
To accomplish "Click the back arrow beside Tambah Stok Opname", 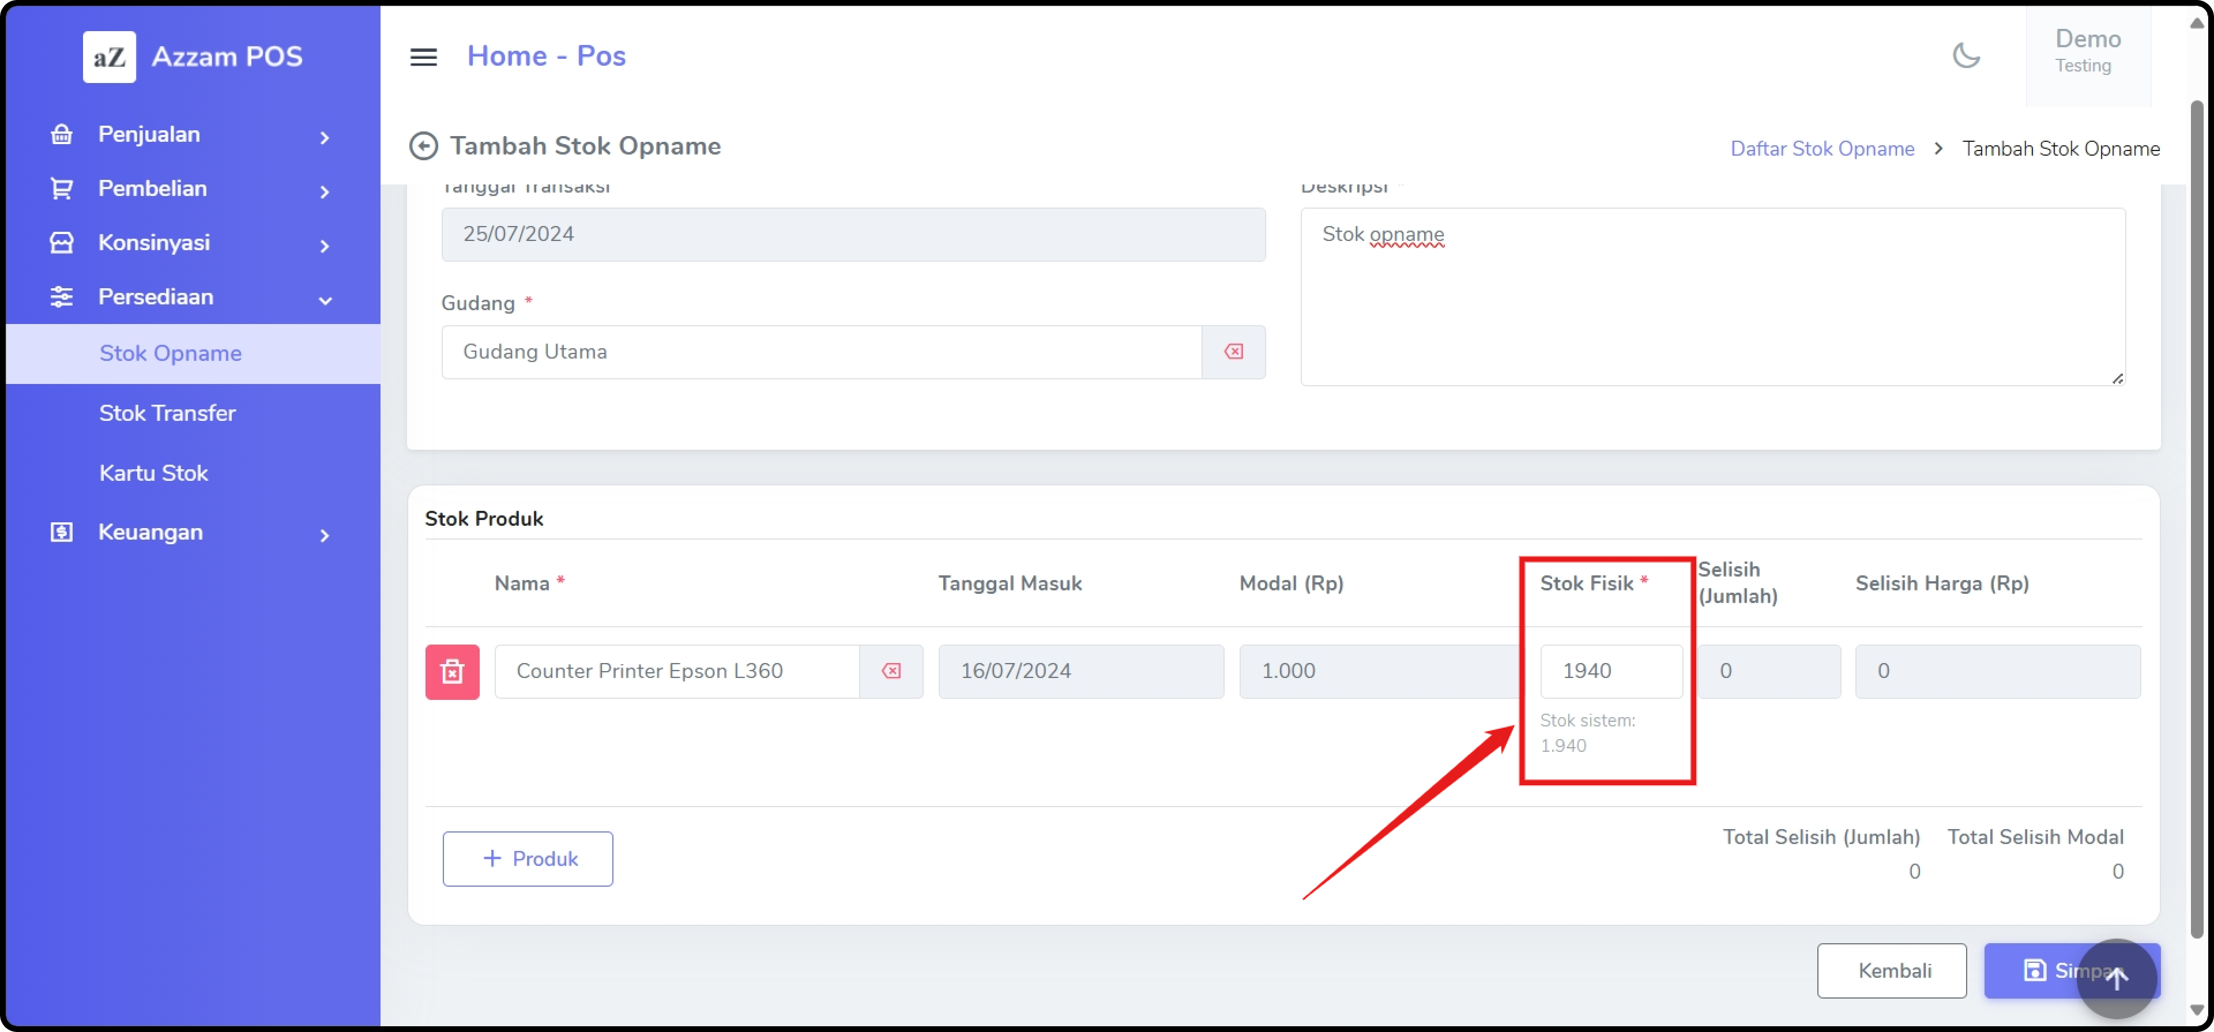I will pyautogui.click(x=423, y=146).
